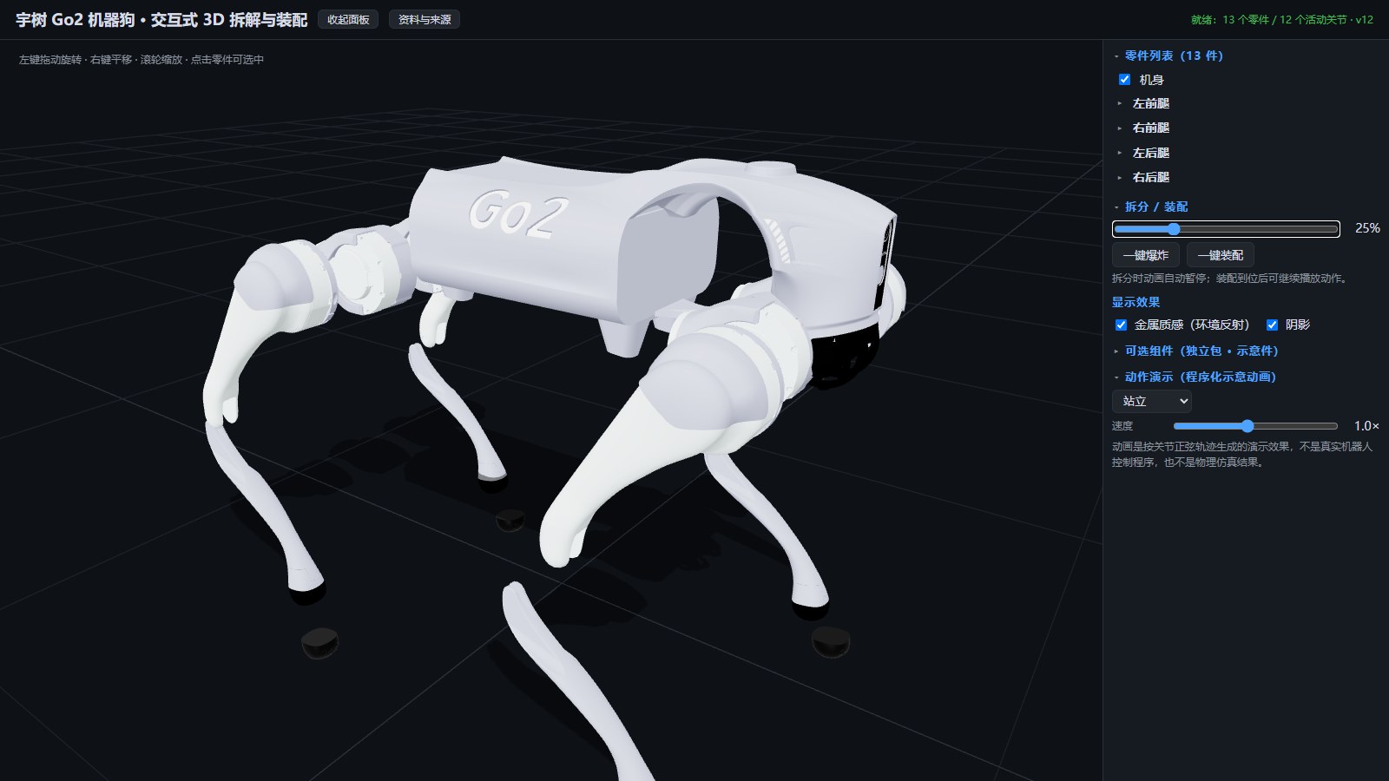The width and height of the screenshot is (1389, 781).
Task: Click the 25% explode value
Action: (1367, 228)
